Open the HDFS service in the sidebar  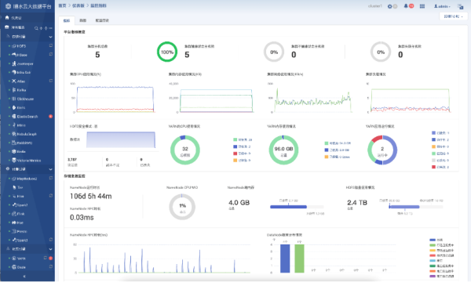(x=22, y=46)
